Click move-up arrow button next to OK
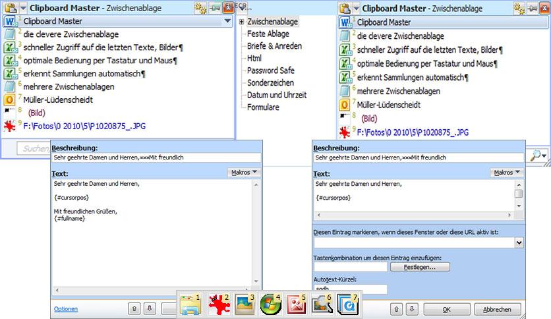The height and width of the screenshot is (319, 551). (396, 309)
